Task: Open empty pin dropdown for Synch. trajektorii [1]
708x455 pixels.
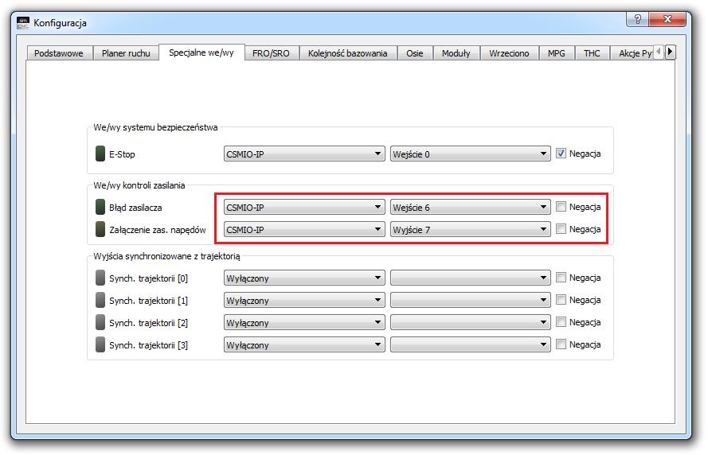Action: click(470, 300)
